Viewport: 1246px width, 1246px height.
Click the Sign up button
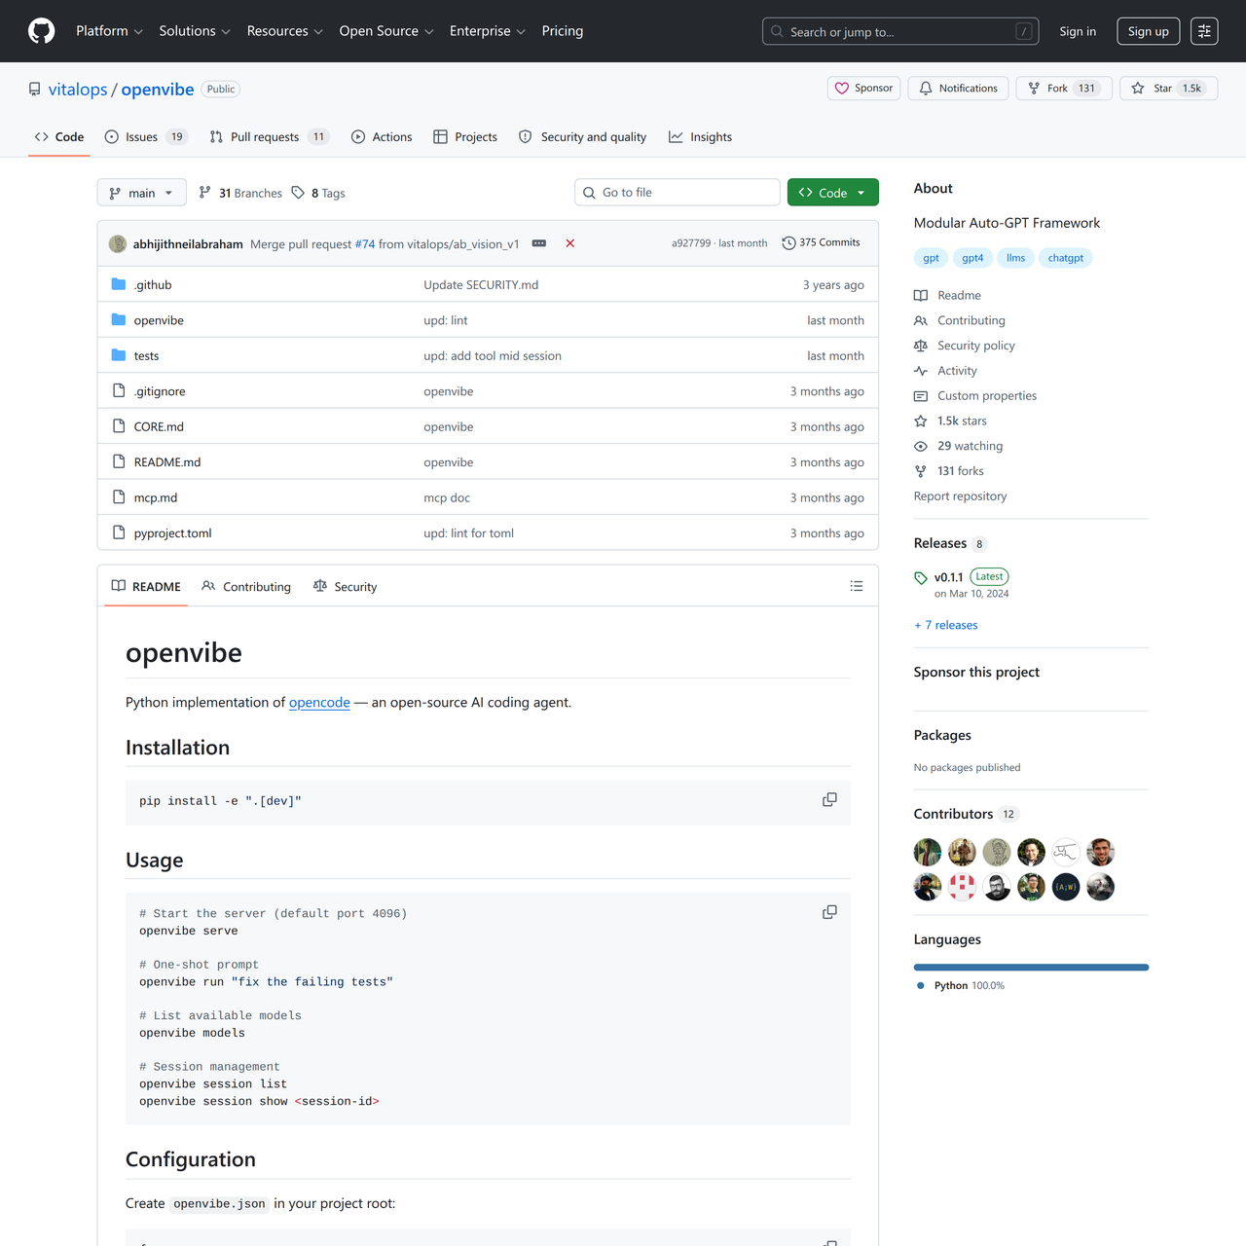coord(1149,31)
